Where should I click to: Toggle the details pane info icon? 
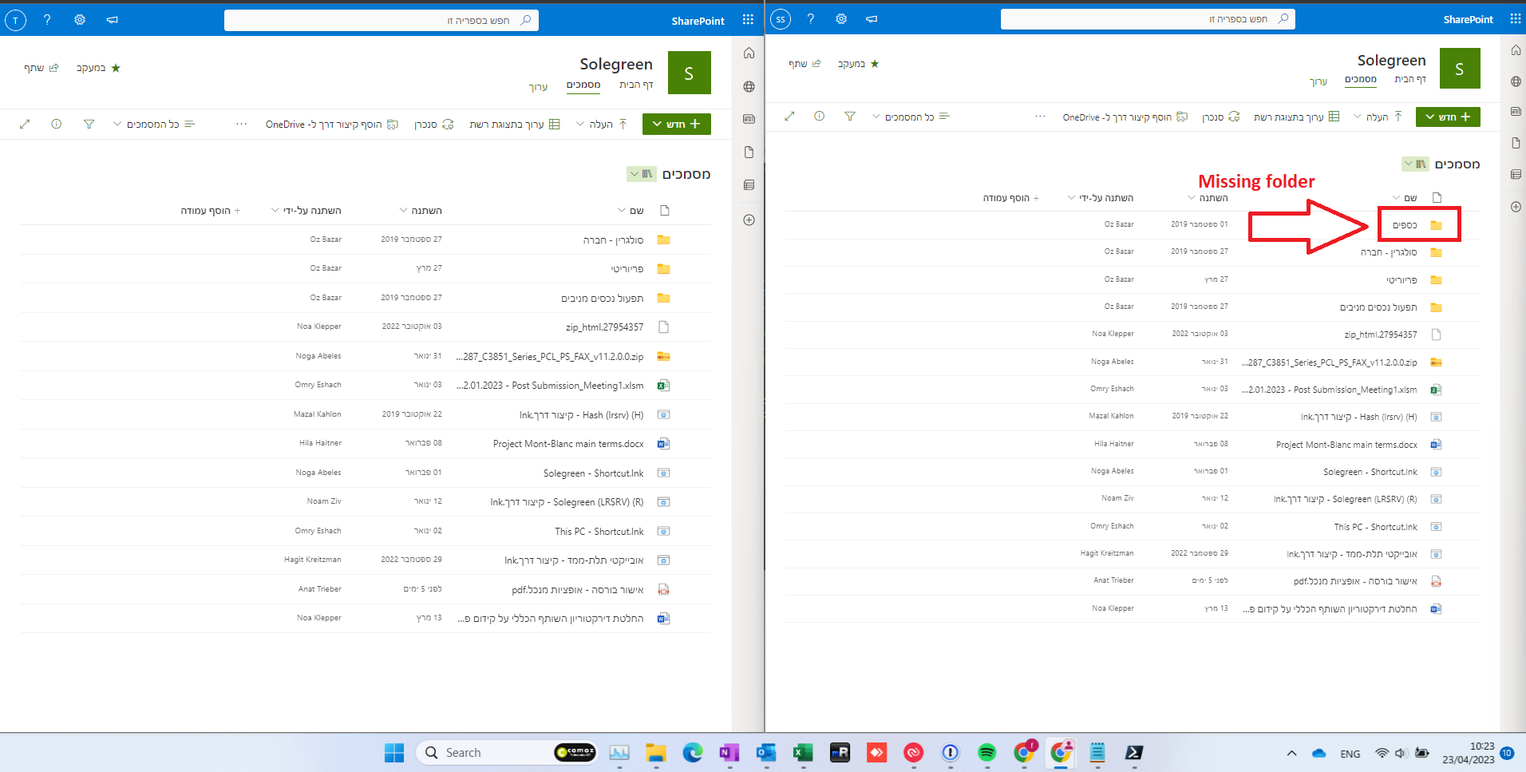pos(56,124)
